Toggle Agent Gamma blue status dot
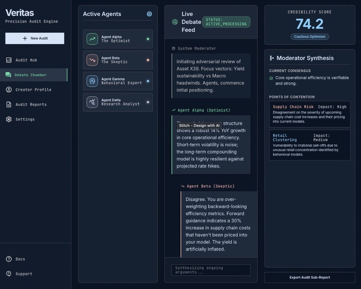 (x=148, y=81)
